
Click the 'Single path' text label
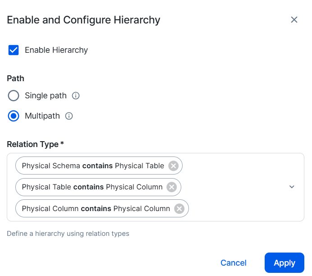point(46,96)
